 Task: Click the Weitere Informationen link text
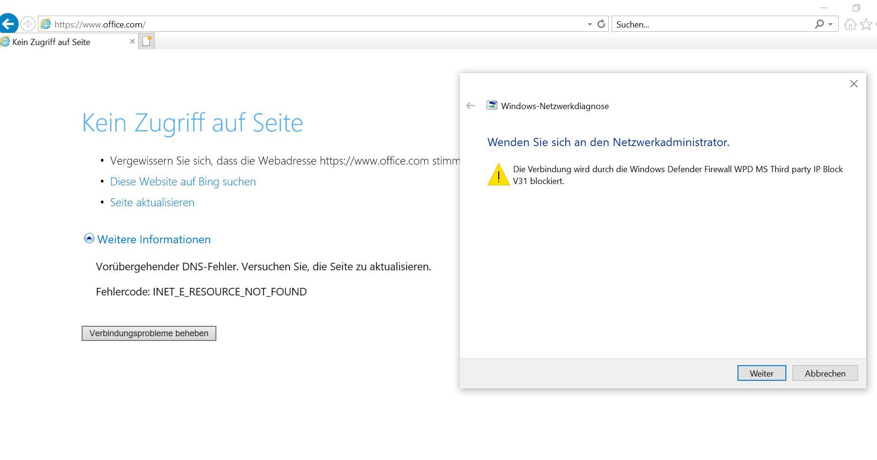(x=154, y=239)
